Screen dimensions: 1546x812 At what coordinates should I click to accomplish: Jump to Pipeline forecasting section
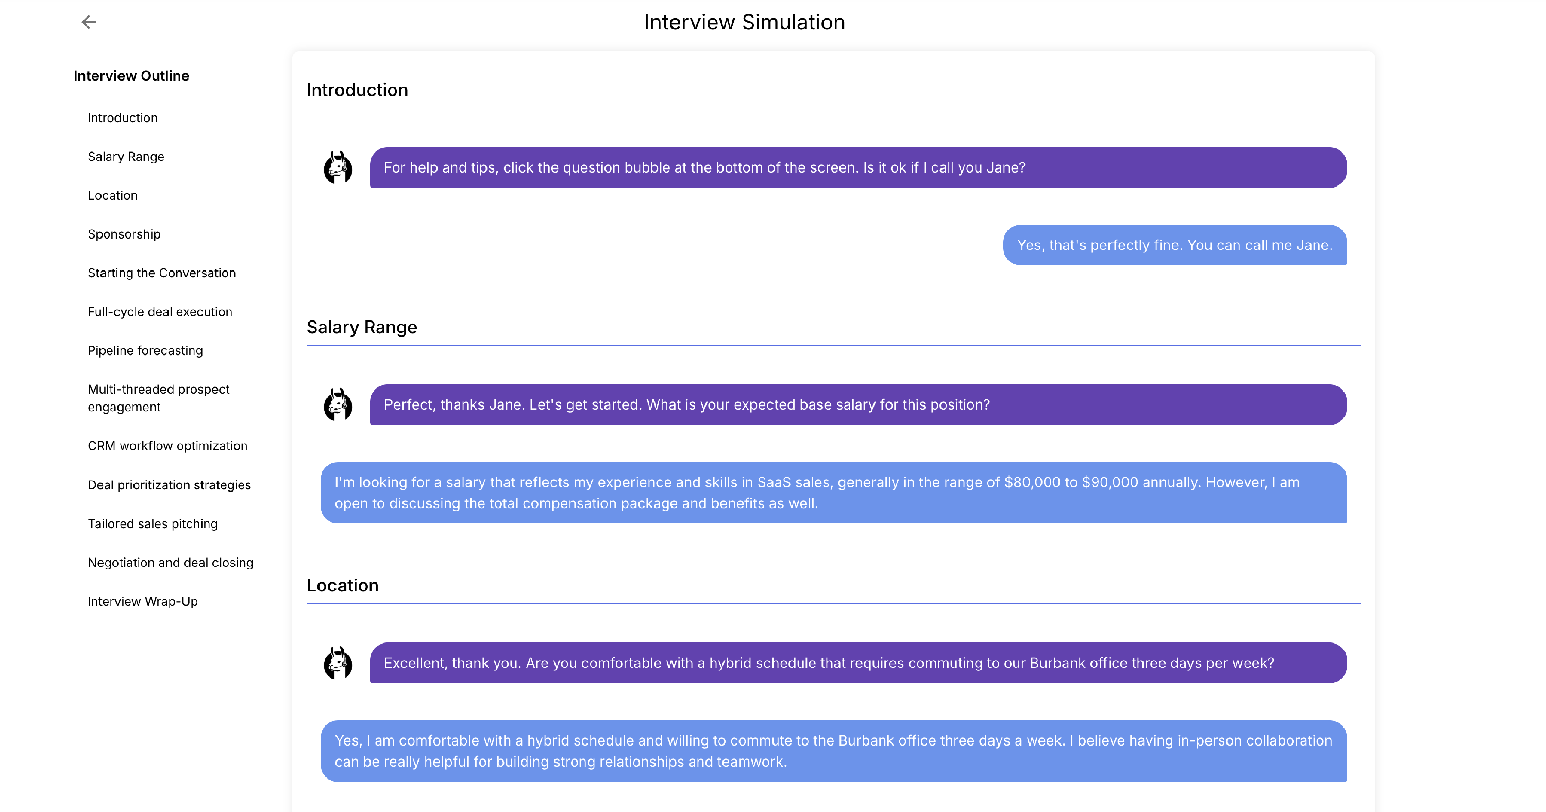click(145, 350)
